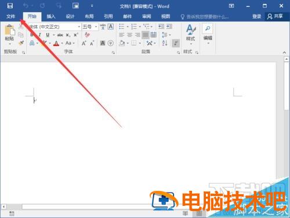This screenshot has height=218, width=290.
Task: Switch to the Review (审阅) tab
Action: pyautogui.click(x=147, y=17)
